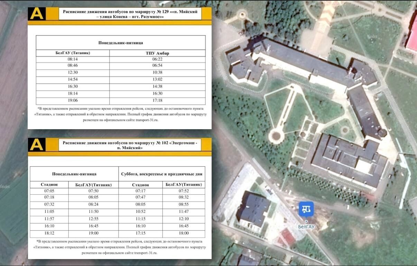The width and height of the screenshot is (417, 266).
Task: Select the БелГАУ label below the stop marker
Action: coord(306,227)
